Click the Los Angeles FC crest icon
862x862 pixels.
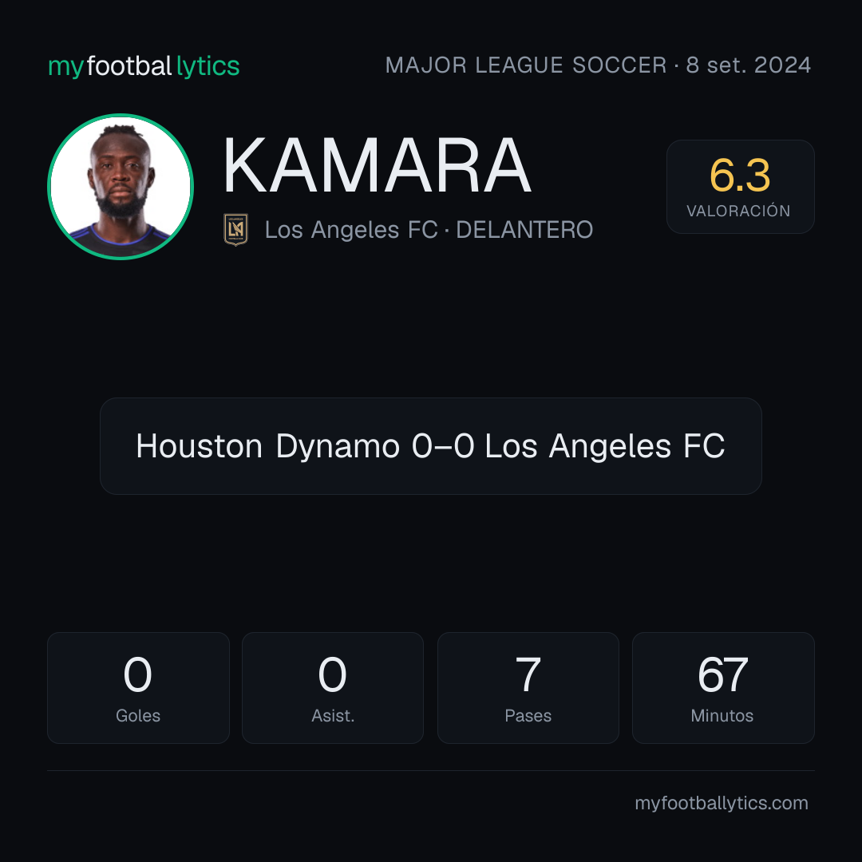[x=235, y=229]
